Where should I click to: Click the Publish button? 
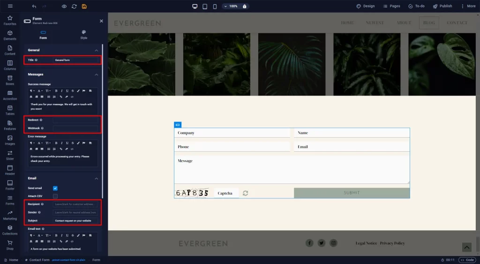(x=442, y=6)
